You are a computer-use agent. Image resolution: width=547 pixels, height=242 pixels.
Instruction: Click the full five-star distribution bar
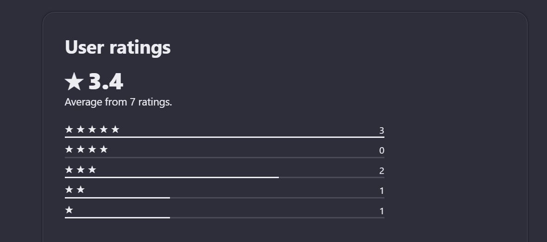pyautogui.click(x=225, y=137)
